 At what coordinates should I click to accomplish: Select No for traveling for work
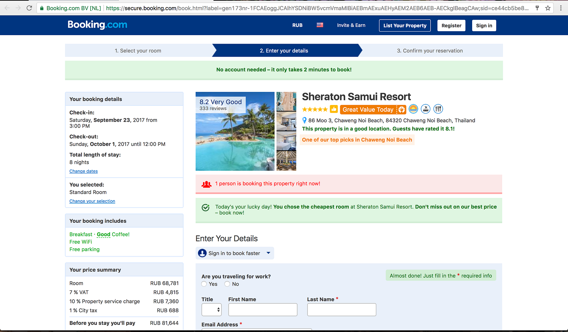(227, 284)
